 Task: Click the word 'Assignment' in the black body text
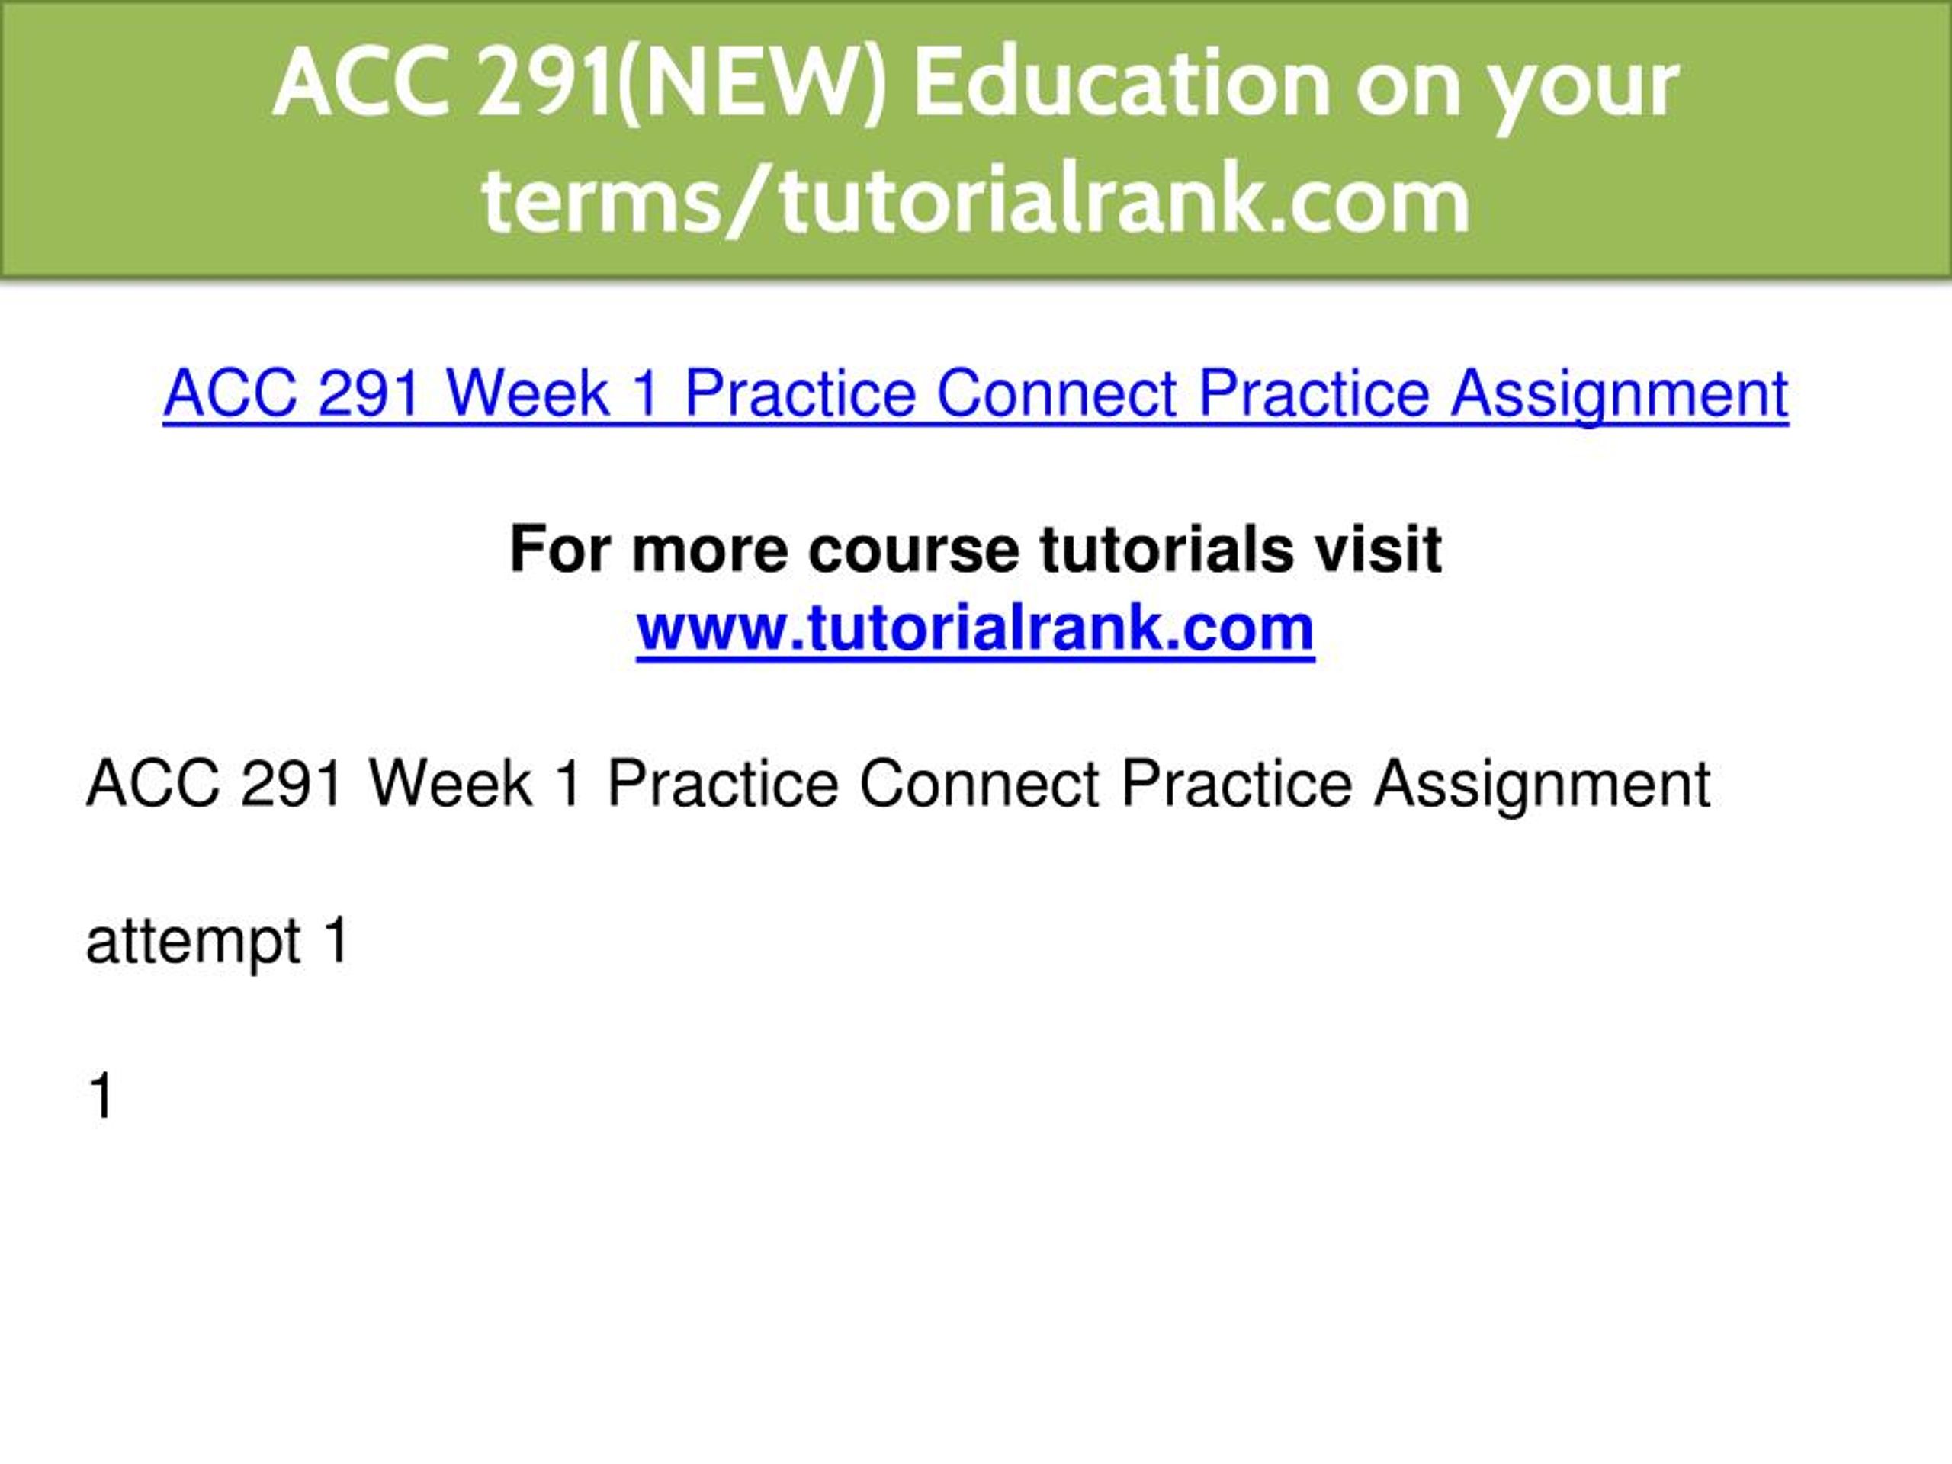(1542, 785)
